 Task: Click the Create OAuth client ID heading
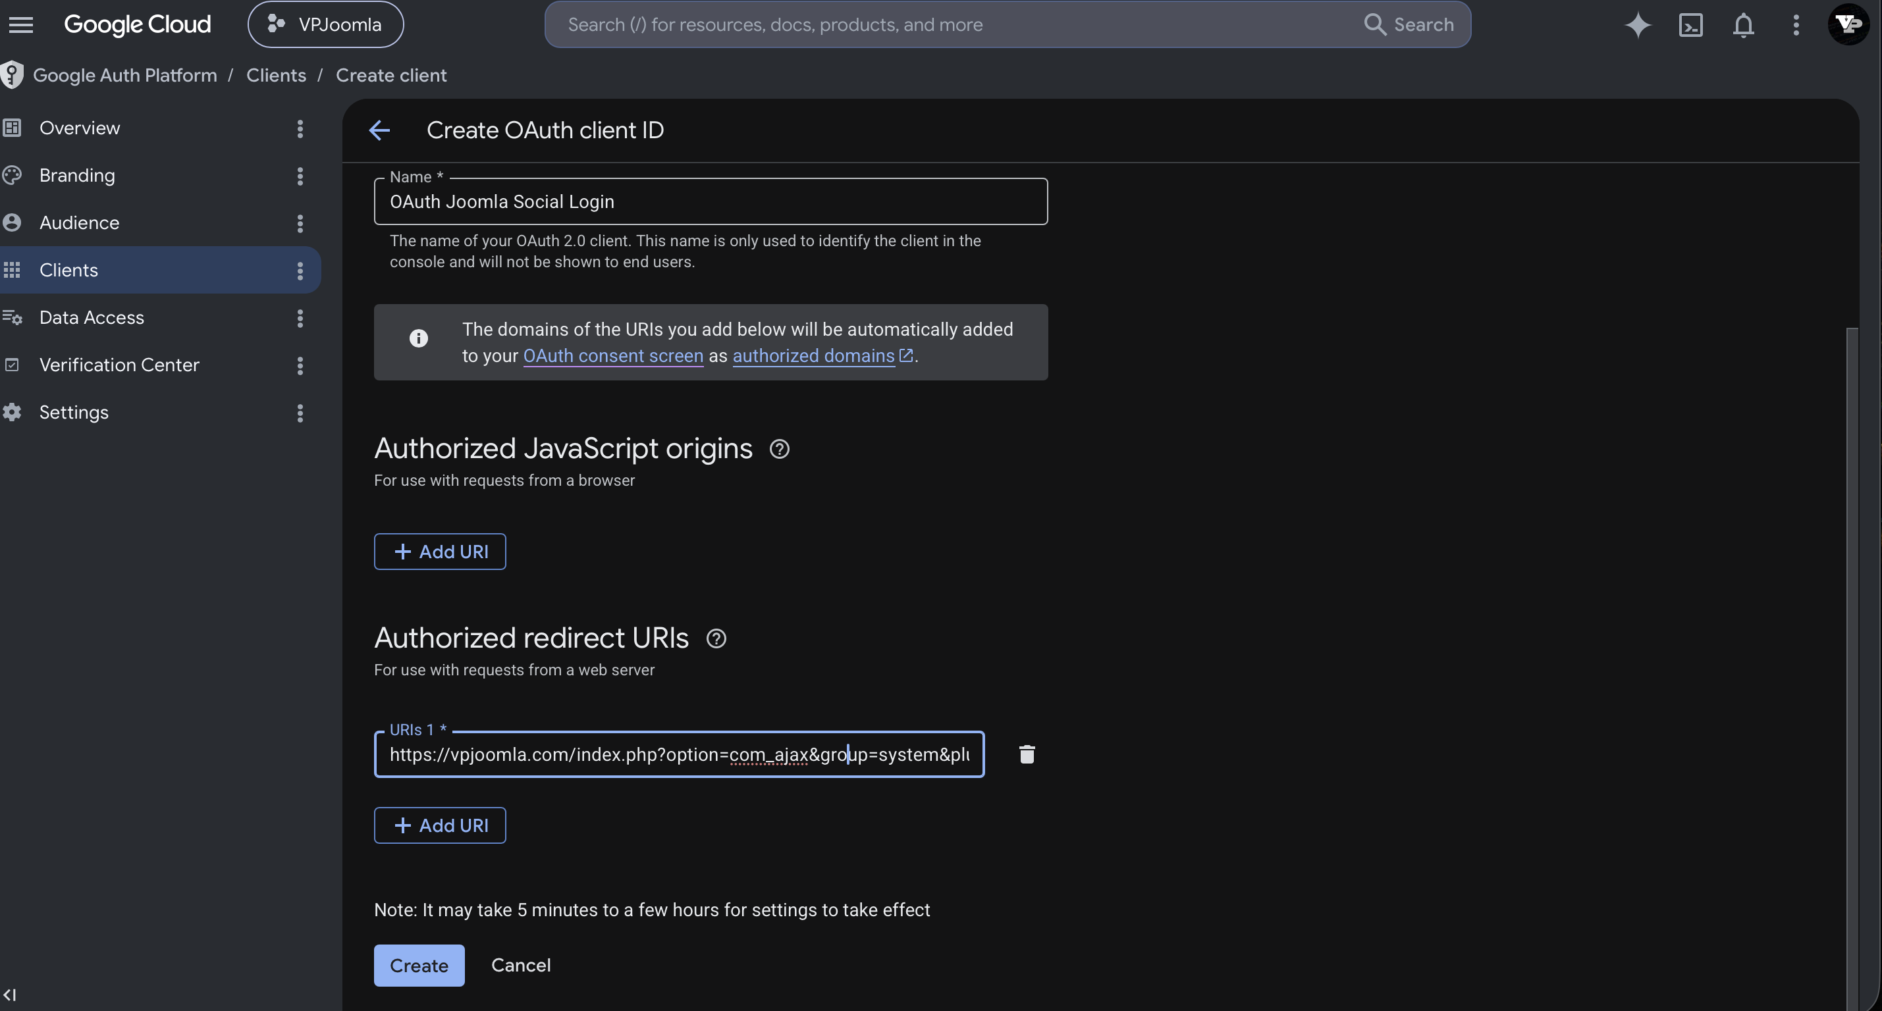point(545,131)
